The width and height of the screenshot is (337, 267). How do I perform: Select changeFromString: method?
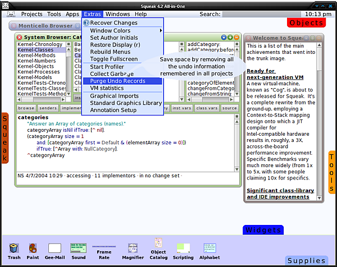point(210,94)
